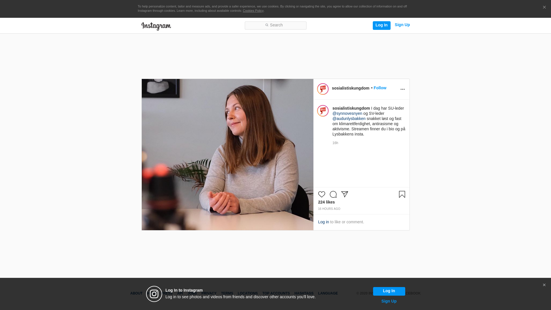Close the bottom login banner
Screen dimensions: 551x310
(544, 285)
